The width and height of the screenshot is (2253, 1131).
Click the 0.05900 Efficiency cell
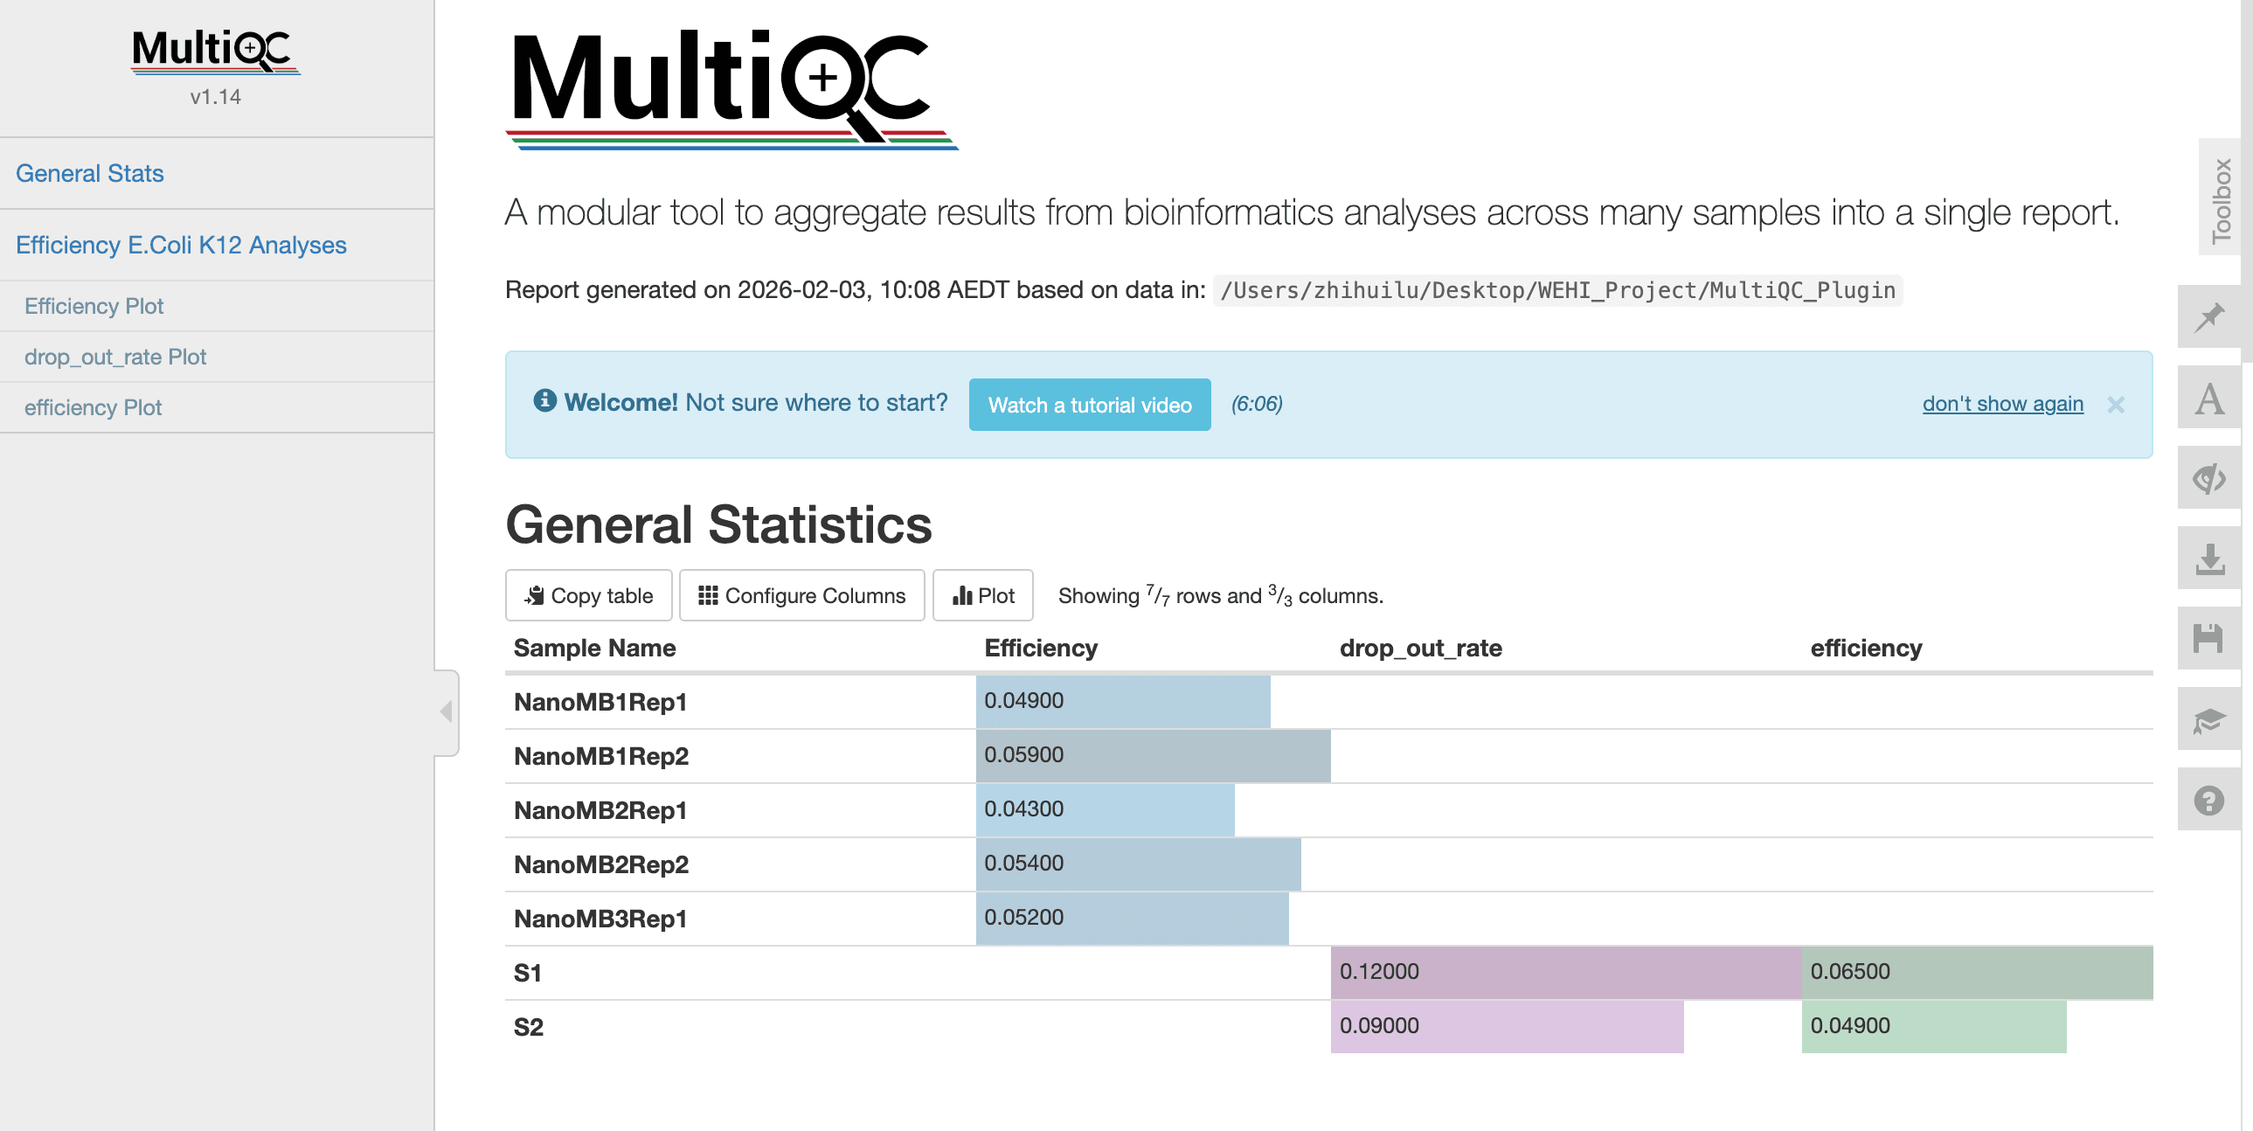(1153, 756)
